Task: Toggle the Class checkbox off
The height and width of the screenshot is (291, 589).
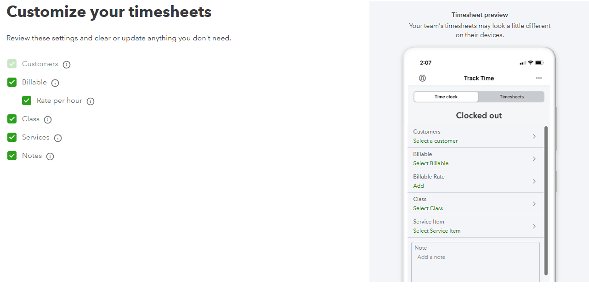Action: click(x=12, y=119)
